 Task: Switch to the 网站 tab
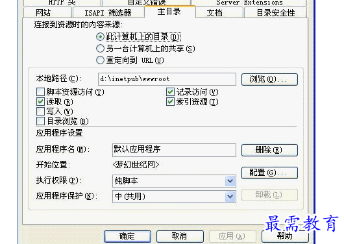click(x=47, y=12)
